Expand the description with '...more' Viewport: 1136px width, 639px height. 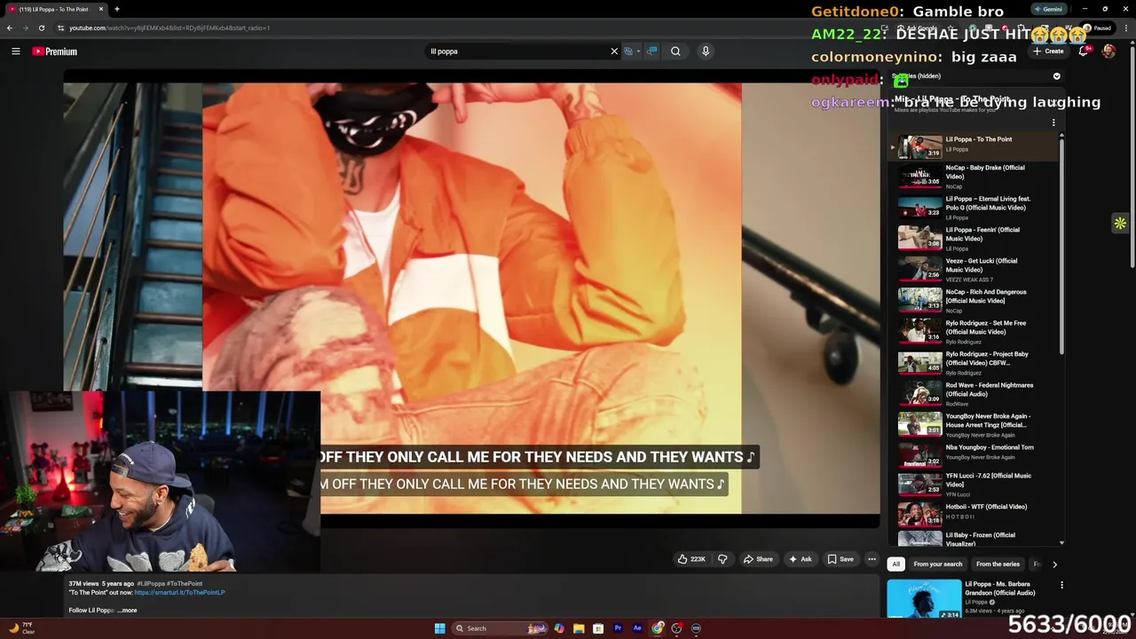128,611
